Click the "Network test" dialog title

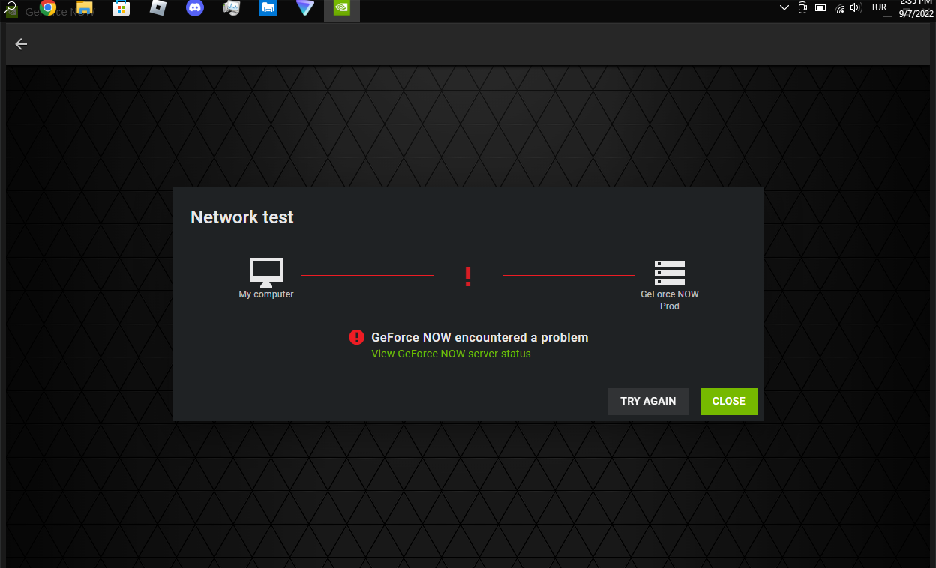241,217
